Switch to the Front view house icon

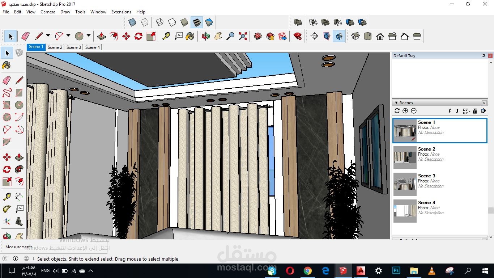pyautogui.click(x=380, y=36)
